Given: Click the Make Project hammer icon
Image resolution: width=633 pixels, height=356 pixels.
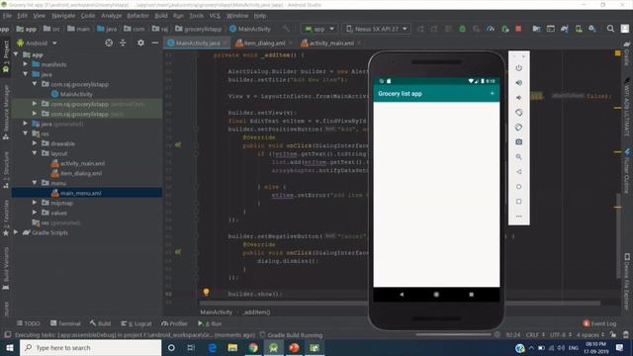Looking at the screenshot, I should coord(286,29).
